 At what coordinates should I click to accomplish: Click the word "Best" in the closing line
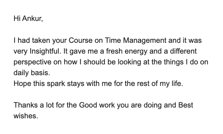tap(186, 105)
